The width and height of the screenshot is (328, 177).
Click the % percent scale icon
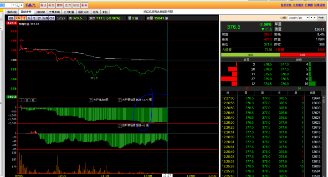pos(29,18)
